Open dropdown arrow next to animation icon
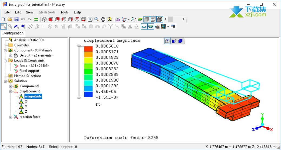281x150 pixels. (168, 27)
